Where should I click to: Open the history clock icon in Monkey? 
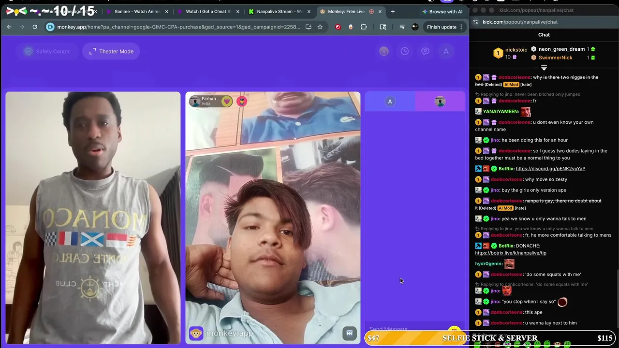405,51
